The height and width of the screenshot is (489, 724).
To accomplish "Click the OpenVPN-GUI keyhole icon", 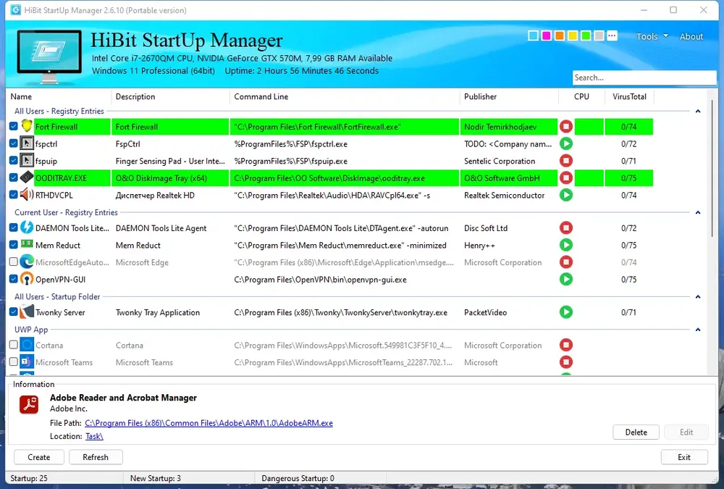I will pyautogui.click(x=27, y=279).
